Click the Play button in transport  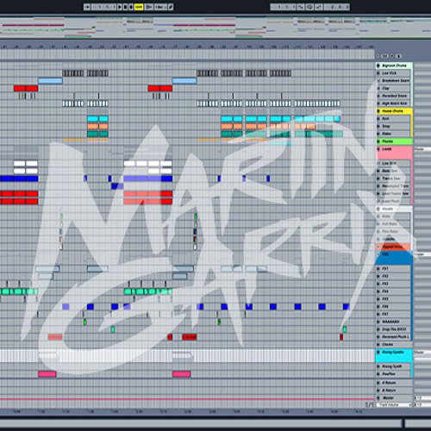[x=120, y=7]
